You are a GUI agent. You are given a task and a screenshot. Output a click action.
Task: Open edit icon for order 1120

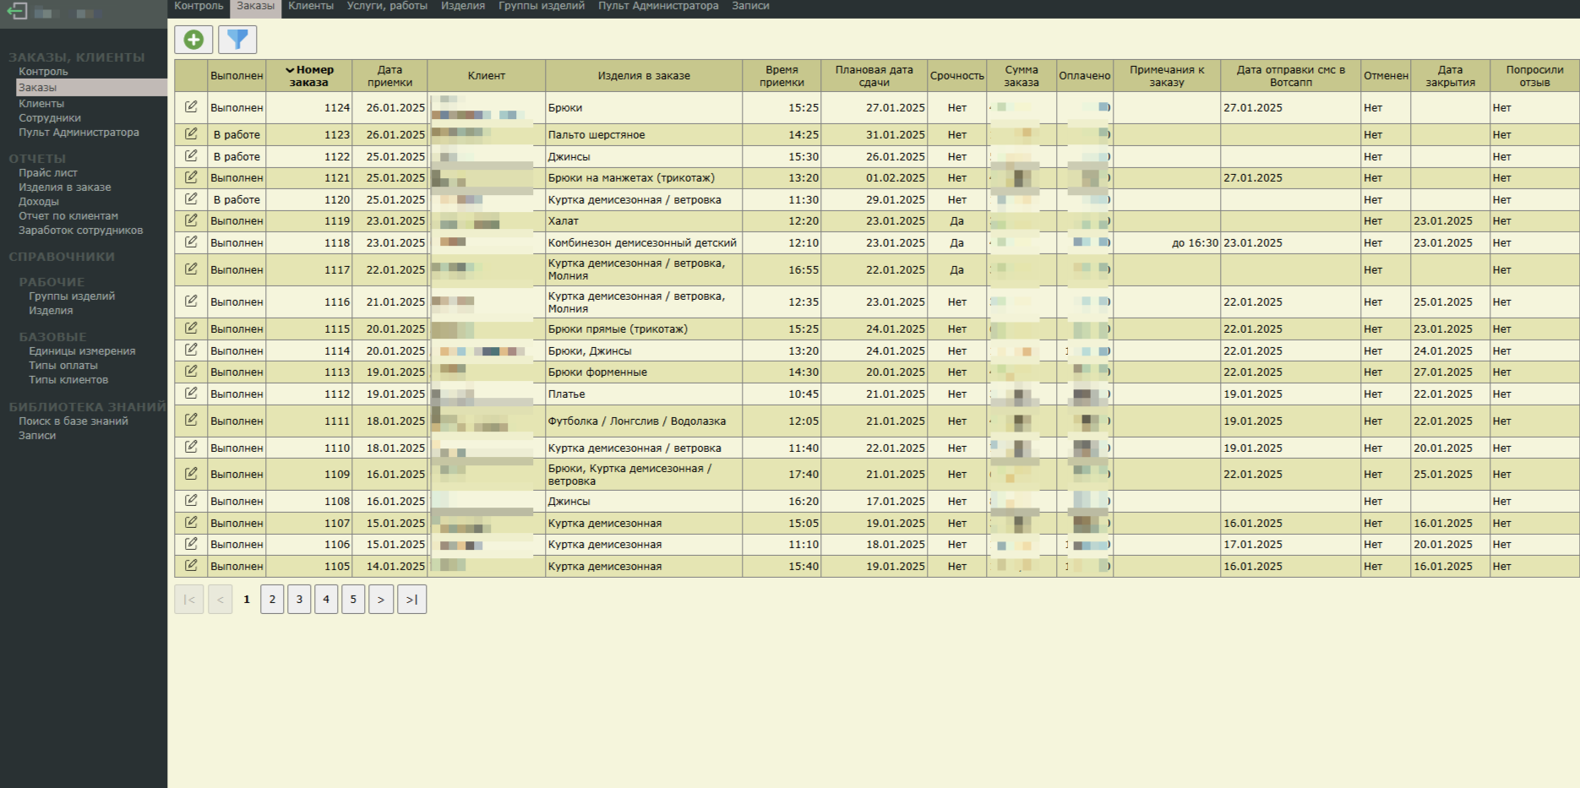point(191,199)
